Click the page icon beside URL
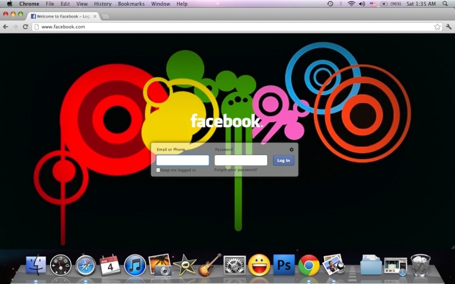 point(36,27)
